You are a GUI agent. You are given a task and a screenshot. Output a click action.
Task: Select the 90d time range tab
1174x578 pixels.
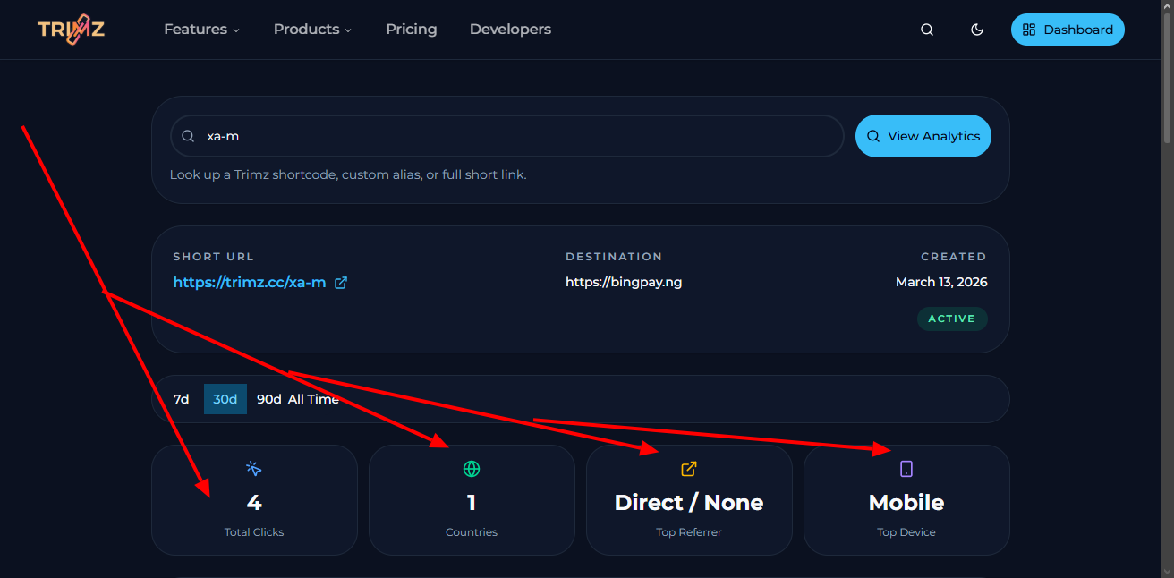pos(268,398)
